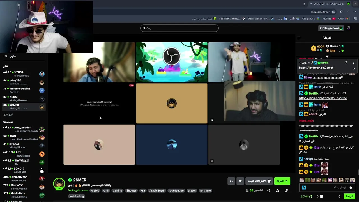Image resolution: width=359 pixels, height=202 pixels.
Task: Open new browser tab with plus icon
Action: [x=304, y=4]
